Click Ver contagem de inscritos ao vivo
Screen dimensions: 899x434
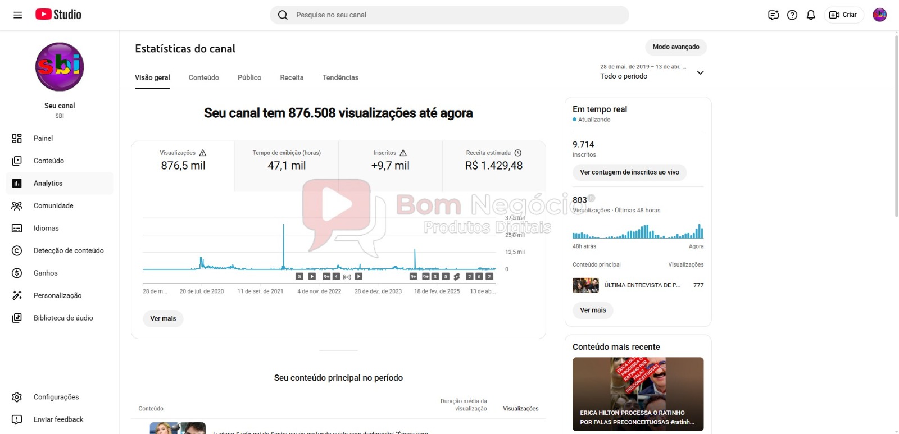point(629,172)
